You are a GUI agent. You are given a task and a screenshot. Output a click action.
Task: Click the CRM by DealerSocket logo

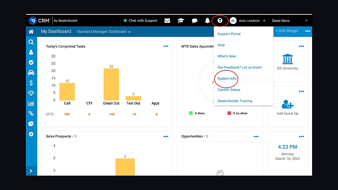click(x=53, y=21)
